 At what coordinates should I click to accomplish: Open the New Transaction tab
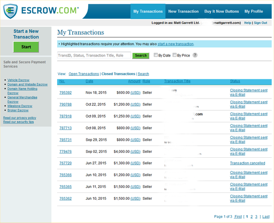[183, 11]
